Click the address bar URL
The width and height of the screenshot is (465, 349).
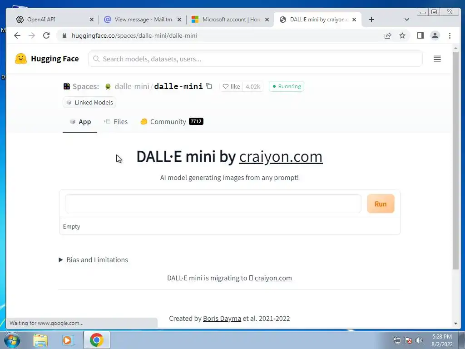coord(134,35)
